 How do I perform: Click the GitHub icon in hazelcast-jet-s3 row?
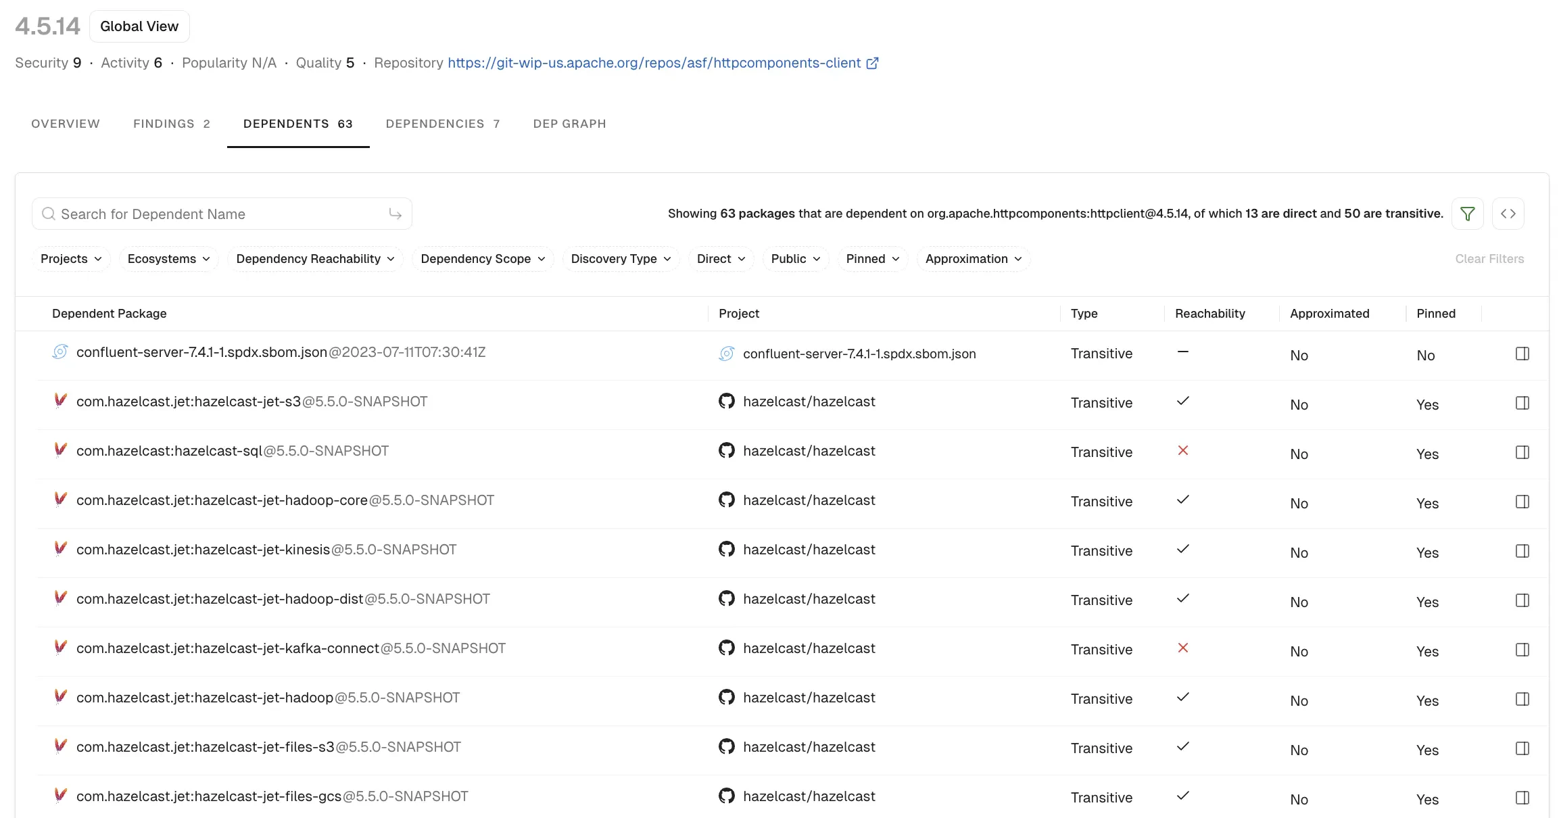[x=726, y=402]
